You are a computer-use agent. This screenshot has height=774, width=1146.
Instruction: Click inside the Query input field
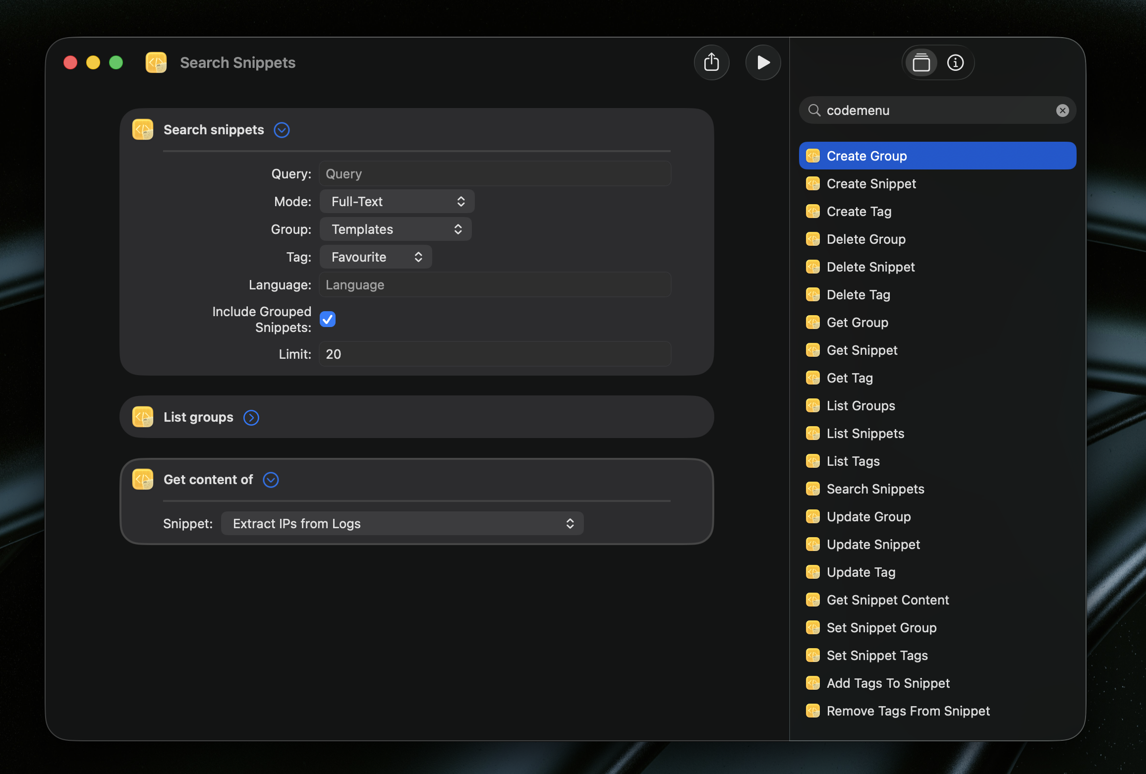point(494,173)
